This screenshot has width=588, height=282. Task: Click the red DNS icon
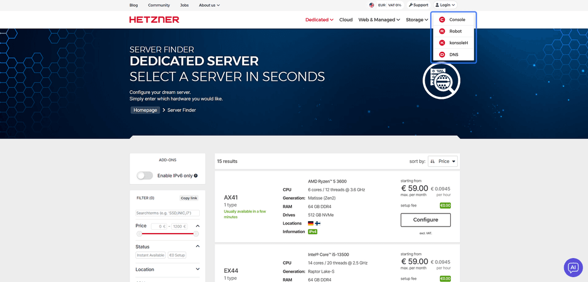pos(442,54)
